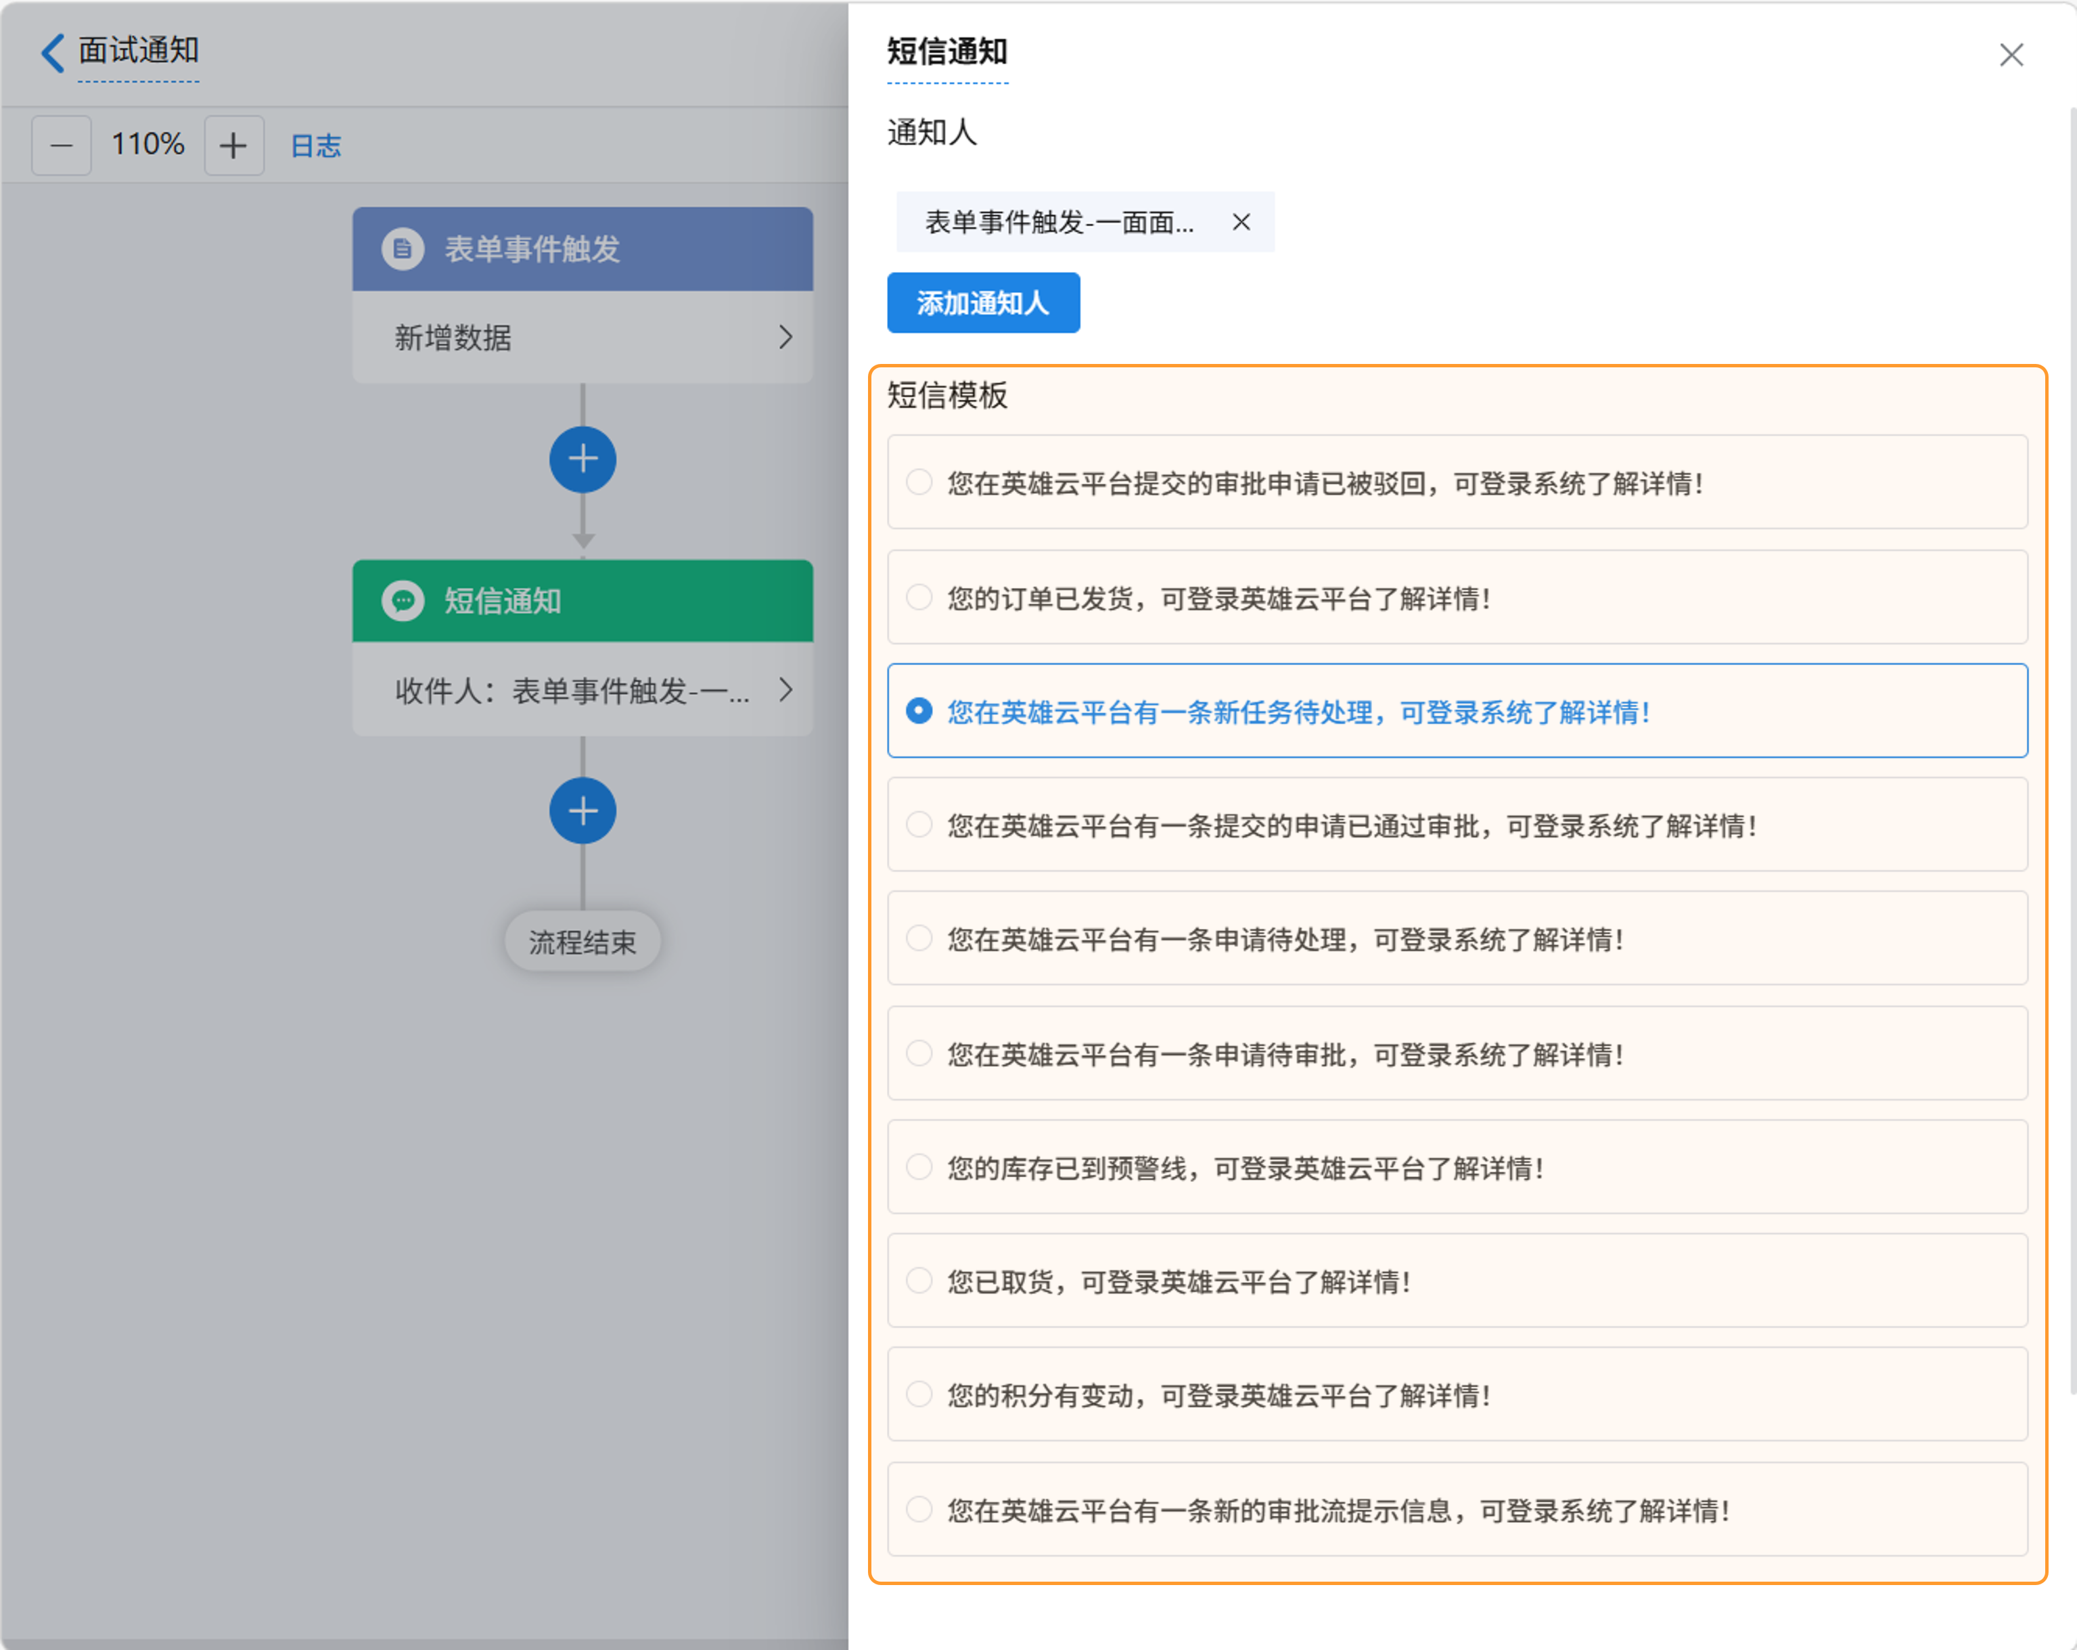Choose the 您的库存已到预警线 template option
2077x1650 pixels.
(919, 1168)
